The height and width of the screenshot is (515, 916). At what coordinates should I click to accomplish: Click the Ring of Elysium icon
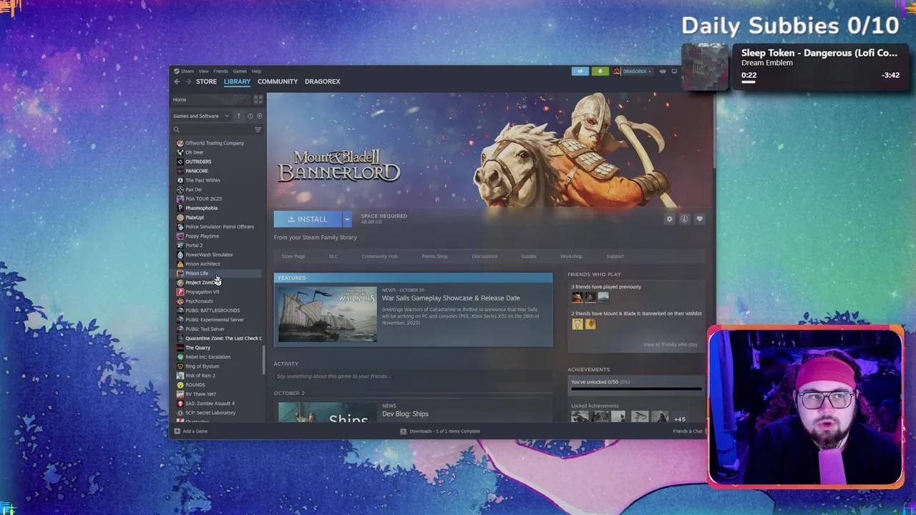pyautogui.click(x=180, y=366)
